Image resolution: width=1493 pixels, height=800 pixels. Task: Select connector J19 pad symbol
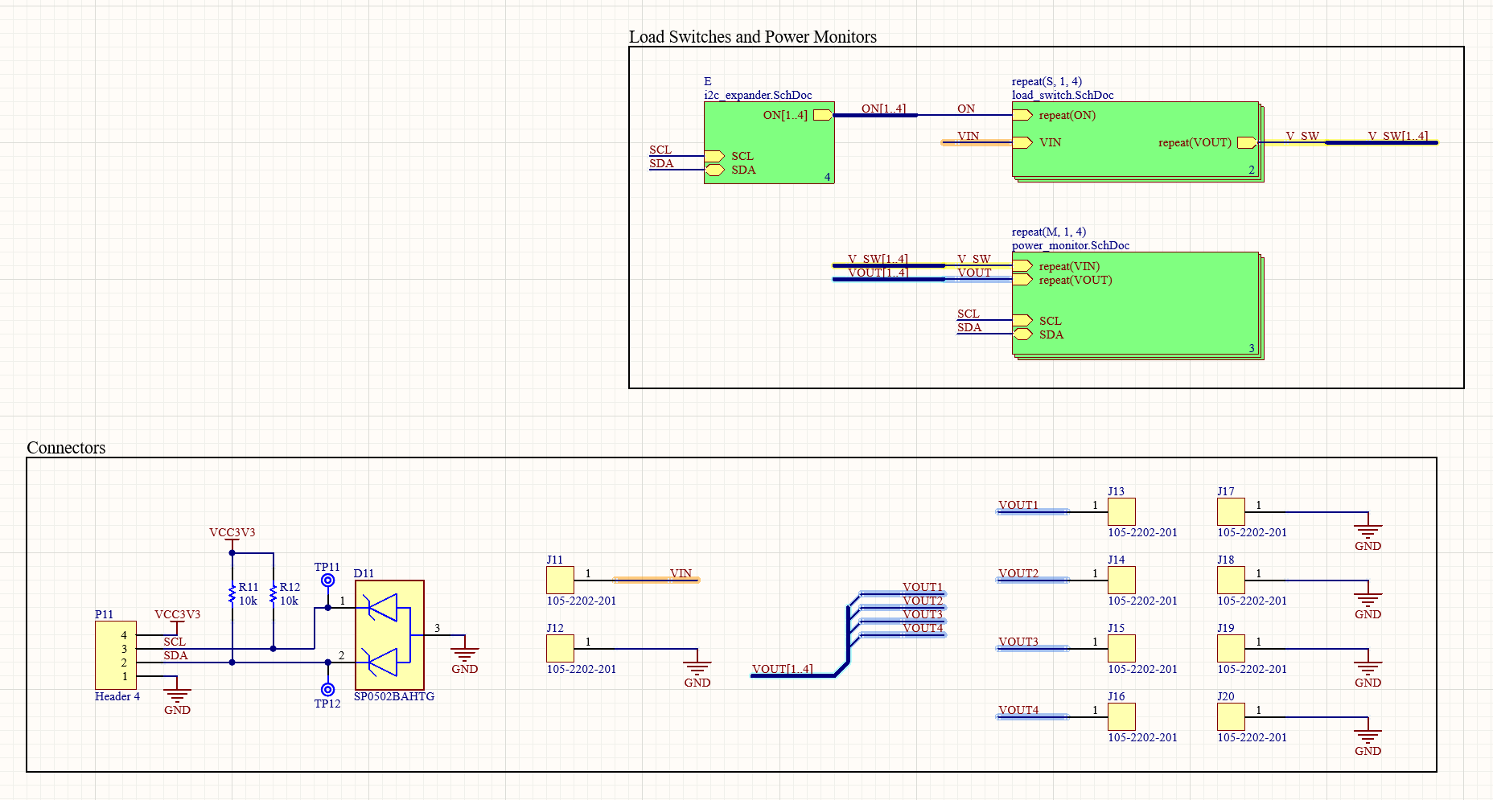coord(1231,649)
